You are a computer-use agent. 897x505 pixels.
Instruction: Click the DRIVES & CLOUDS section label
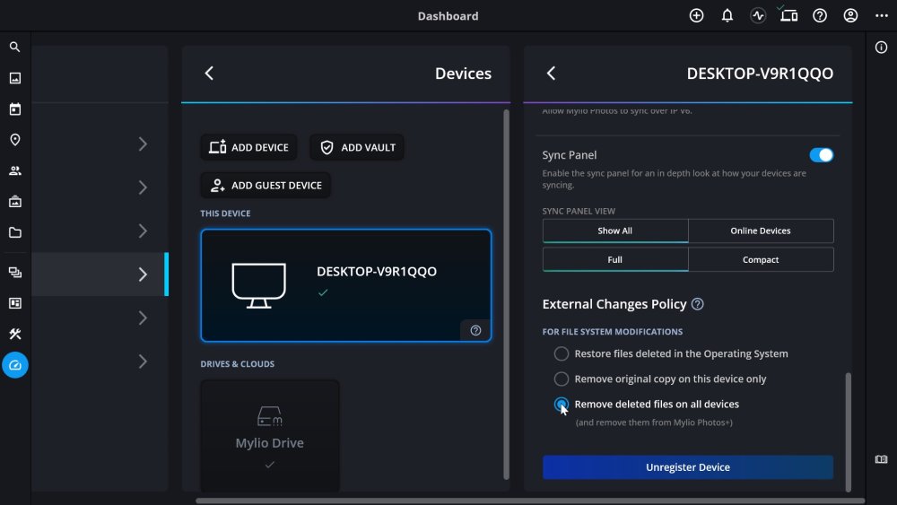238,364
